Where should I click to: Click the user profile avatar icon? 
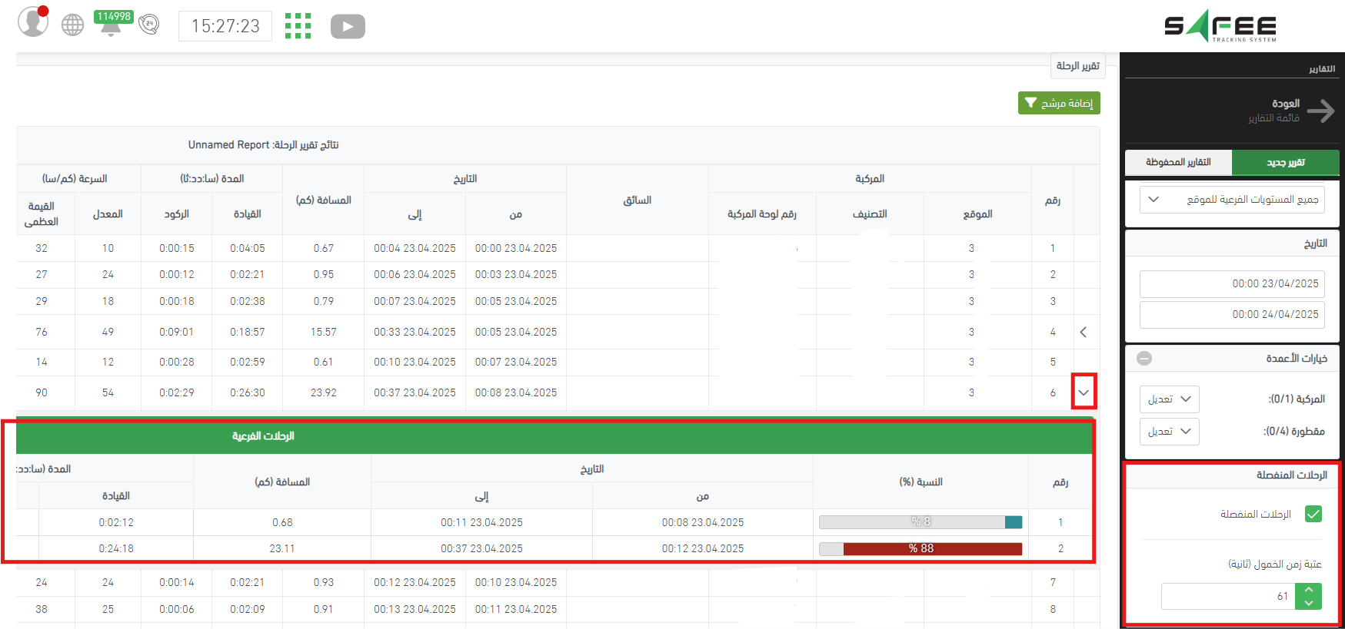(x=33, y=22)
